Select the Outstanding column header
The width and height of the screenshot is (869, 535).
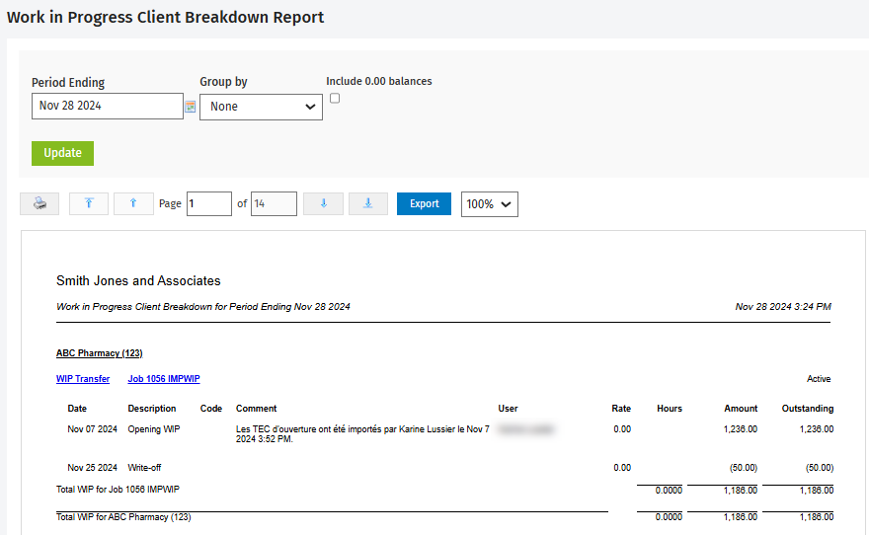click(x=808, y=409)
